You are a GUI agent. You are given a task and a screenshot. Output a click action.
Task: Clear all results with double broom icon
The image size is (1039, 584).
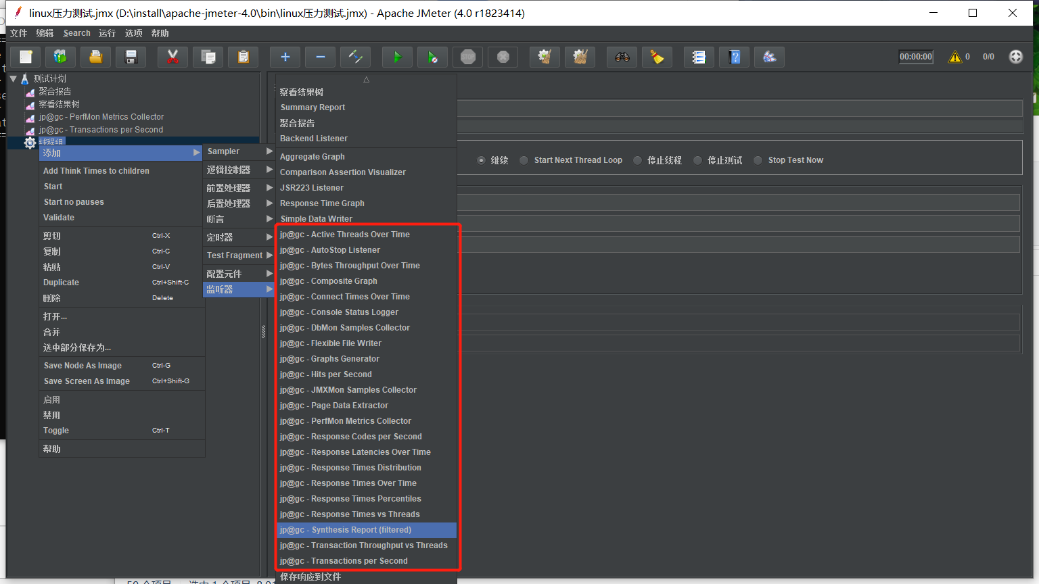[x=580, y=57]
